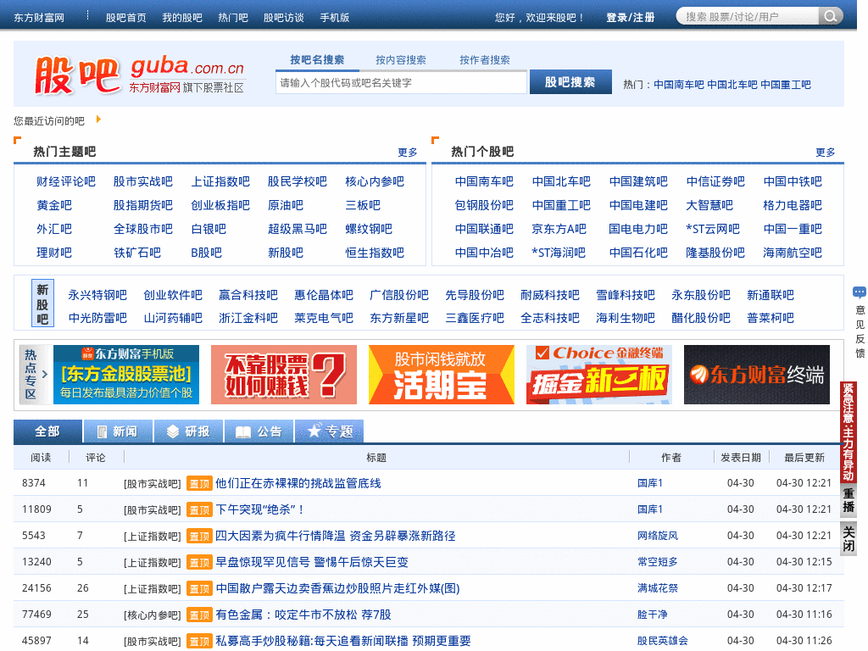The image size is (868, 651).
Task: Click 更多 in 热门主题吧 section
Action: pyautogui.click(x=408, y=153)
